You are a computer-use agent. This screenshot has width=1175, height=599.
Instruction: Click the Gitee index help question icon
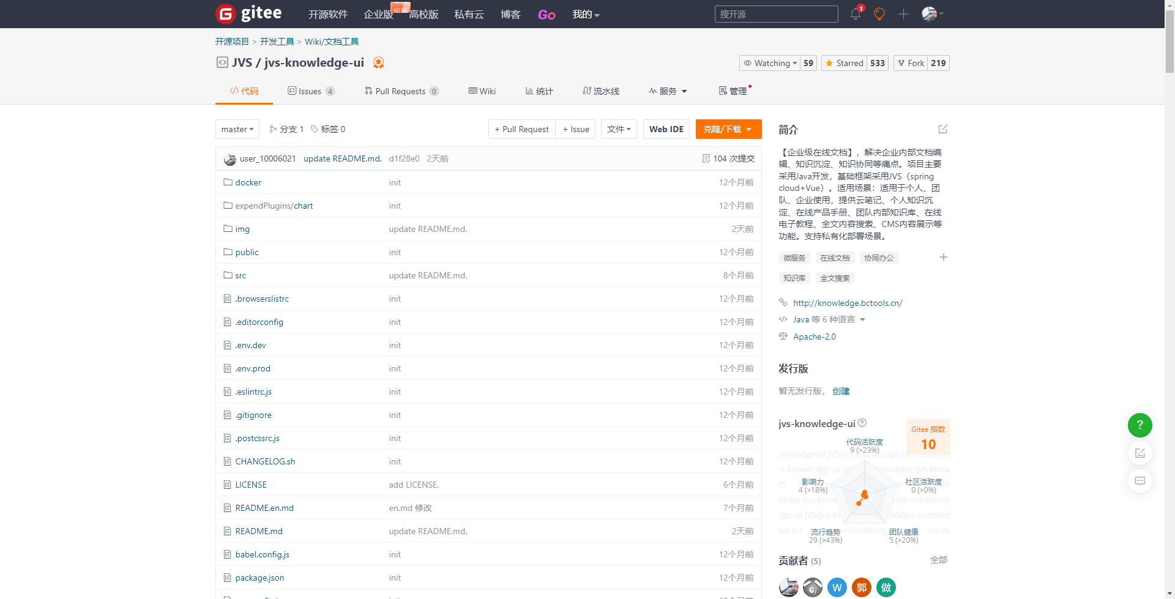(862, 423)
